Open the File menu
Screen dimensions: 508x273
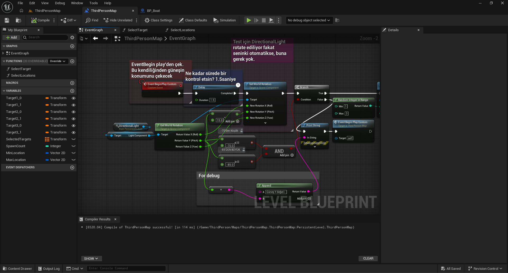tap(20, 3)
